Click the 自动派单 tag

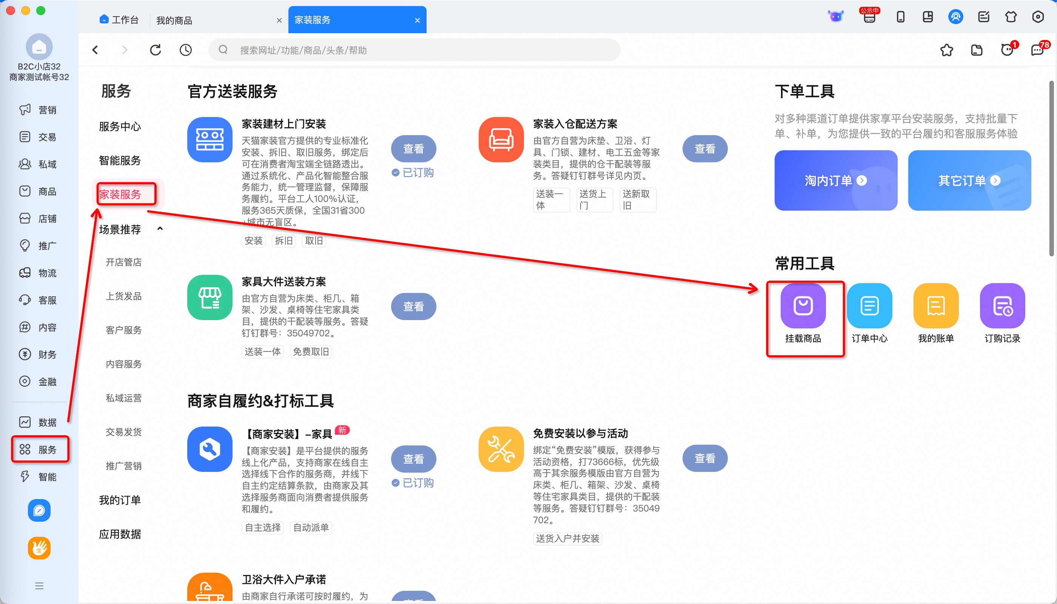pos(311,528)
